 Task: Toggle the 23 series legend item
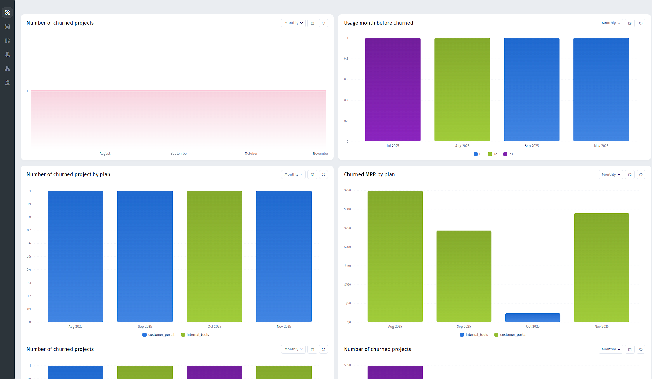[x=508, y=154]
